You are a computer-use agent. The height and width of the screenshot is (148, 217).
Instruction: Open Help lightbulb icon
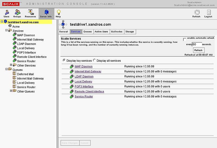click(58, 13)
